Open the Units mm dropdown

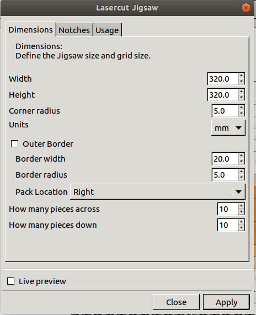pos(228,128)
